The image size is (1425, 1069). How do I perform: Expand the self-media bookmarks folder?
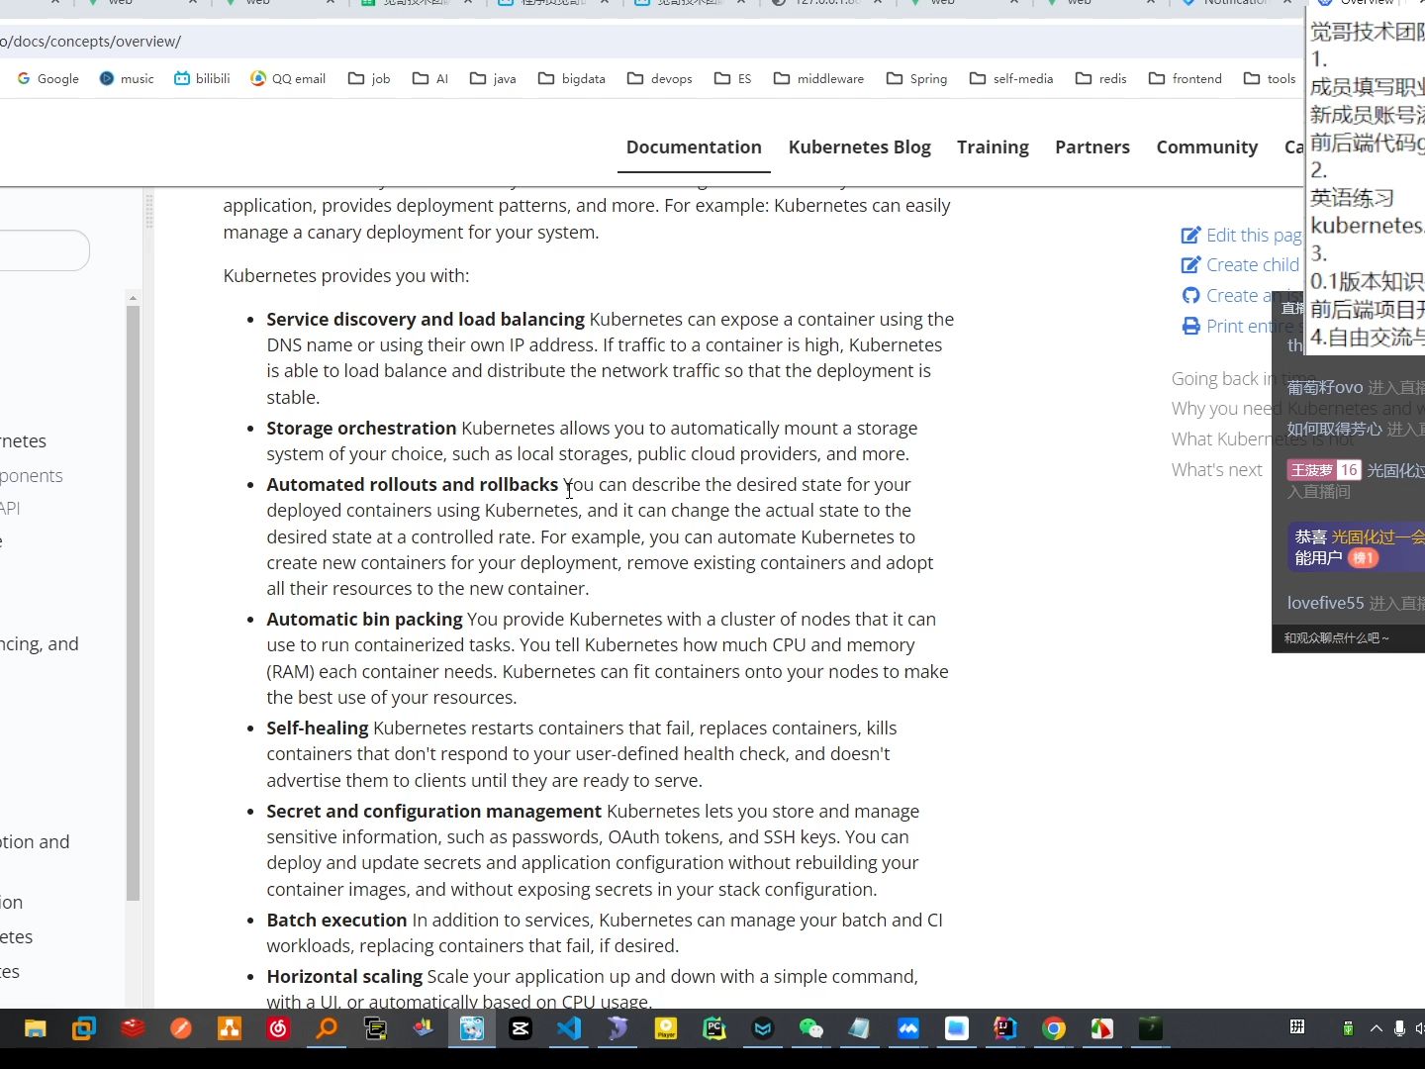[1011, 78]
